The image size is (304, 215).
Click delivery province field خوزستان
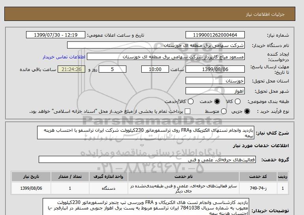[x=215, y=80]
